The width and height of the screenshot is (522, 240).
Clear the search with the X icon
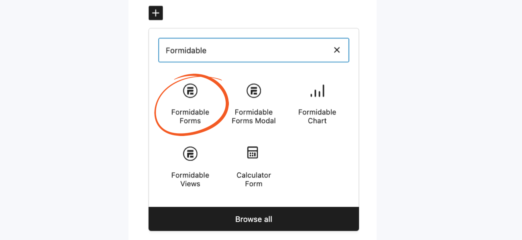pyautogui.click(x=337, y=50)
